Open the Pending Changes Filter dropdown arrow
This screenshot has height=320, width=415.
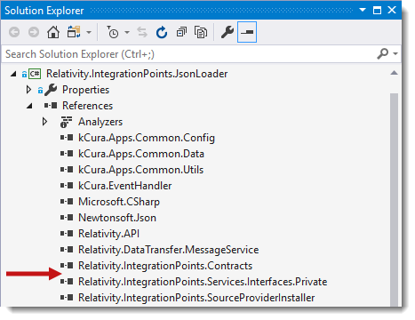tap(127, 32)
